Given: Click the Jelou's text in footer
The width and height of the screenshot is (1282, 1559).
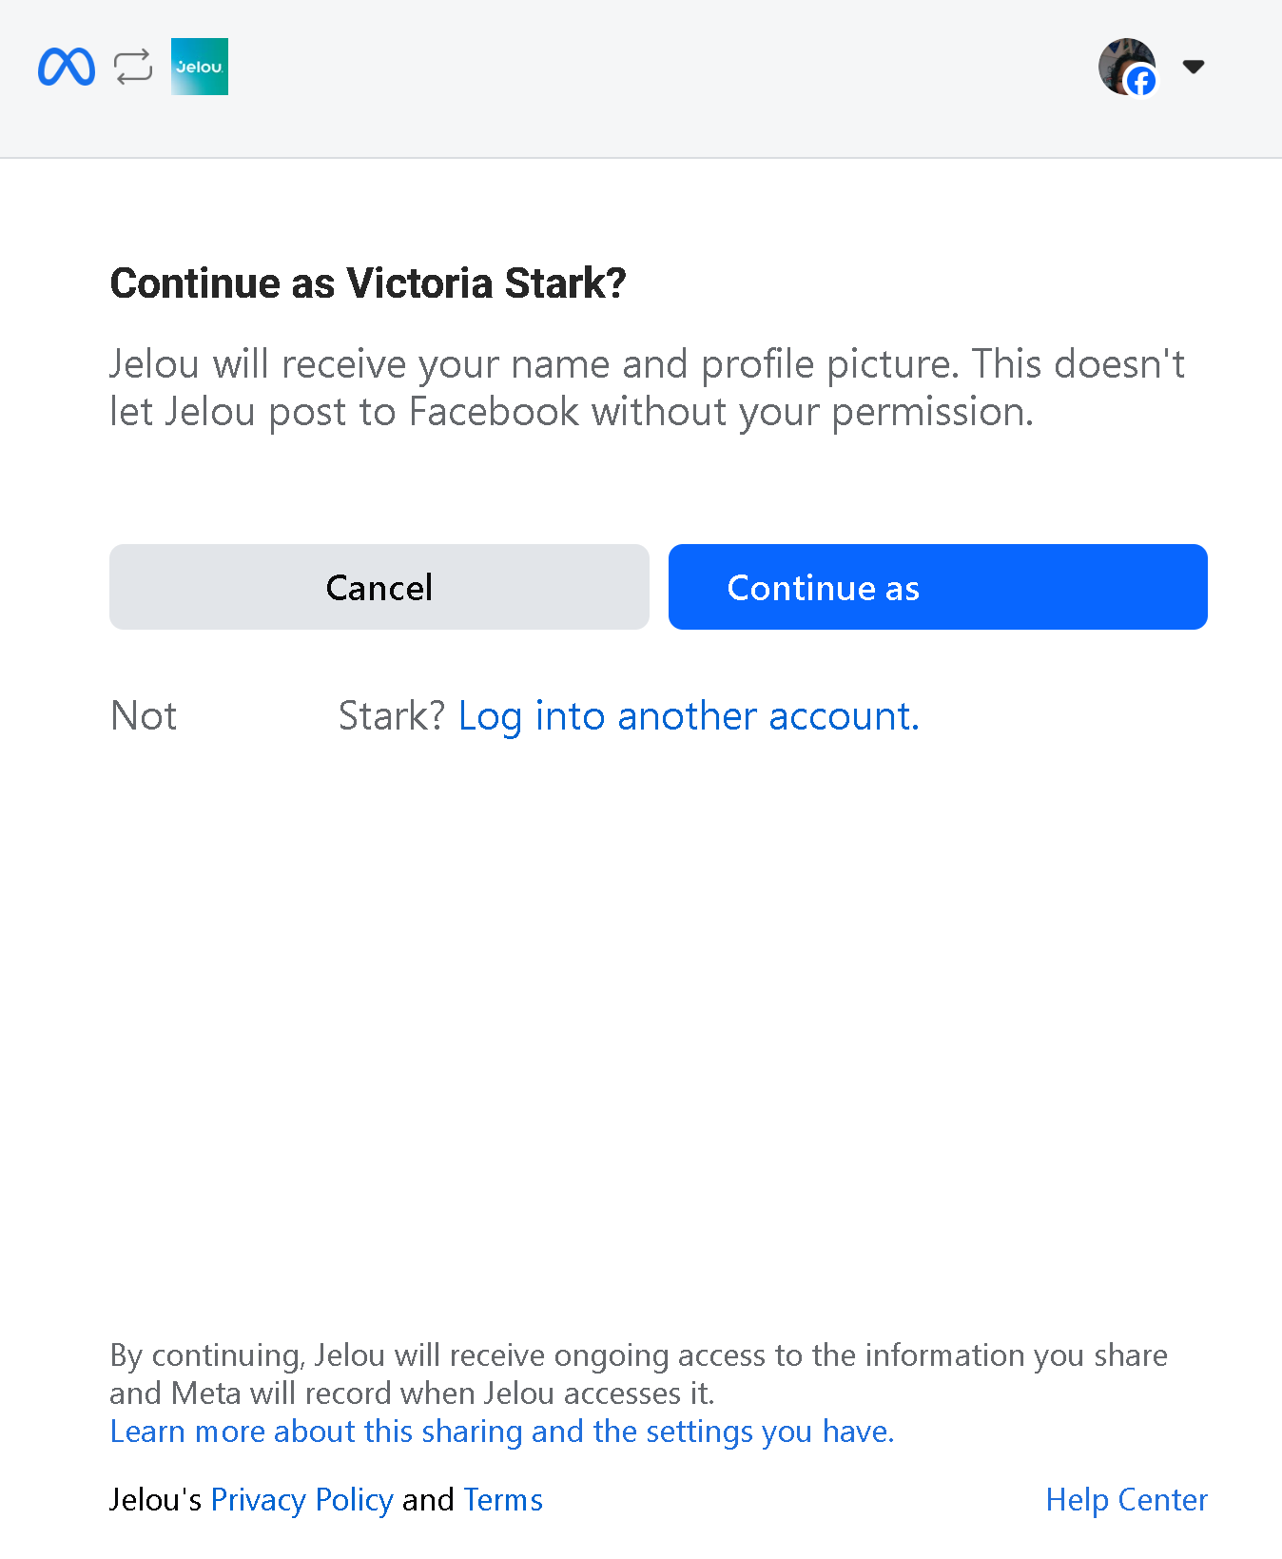Looking at the screenshot, I should tap(156, 1500).
